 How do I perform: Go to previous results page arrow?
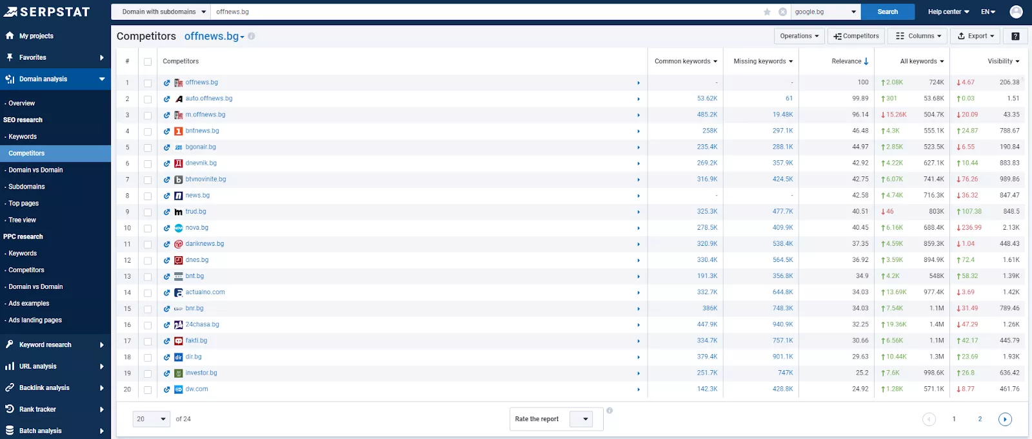[929, 419]
